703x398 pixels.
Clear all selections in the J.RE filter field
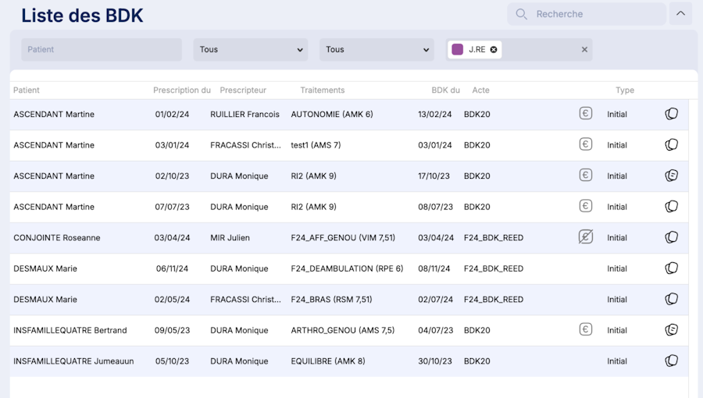coord(584,50)
